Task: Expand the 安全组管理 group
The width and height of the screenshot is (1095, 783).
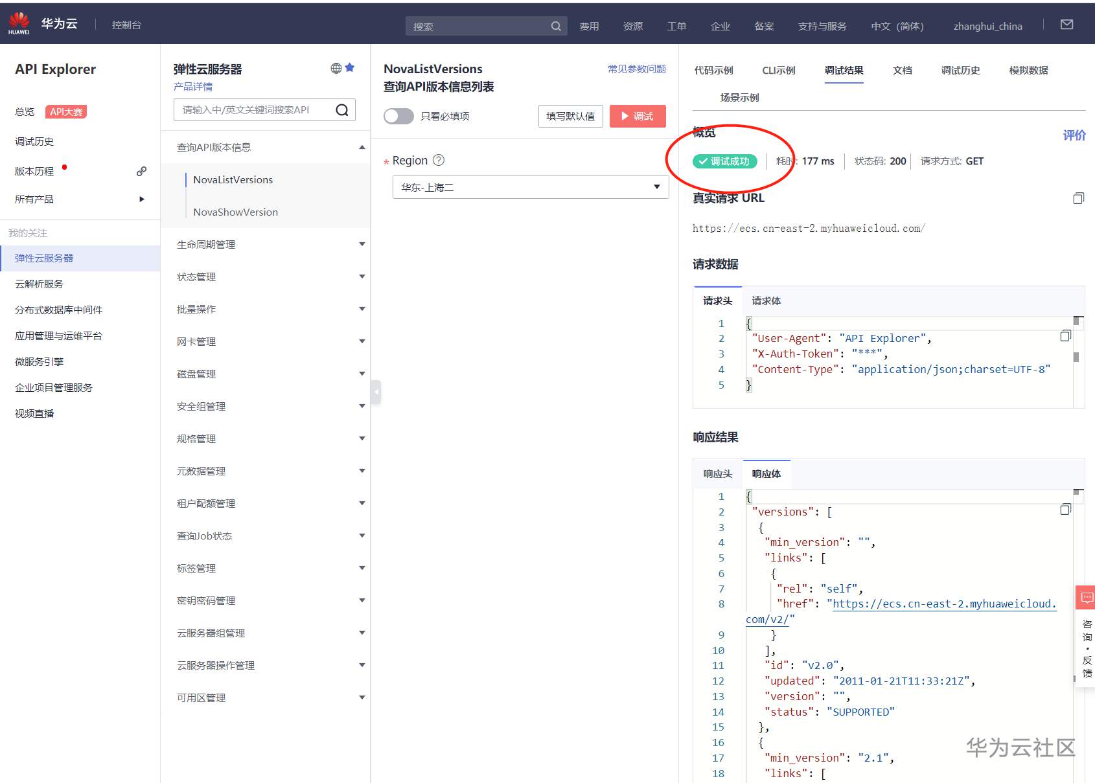Action: pyautogui.click(x=362, y=406)
